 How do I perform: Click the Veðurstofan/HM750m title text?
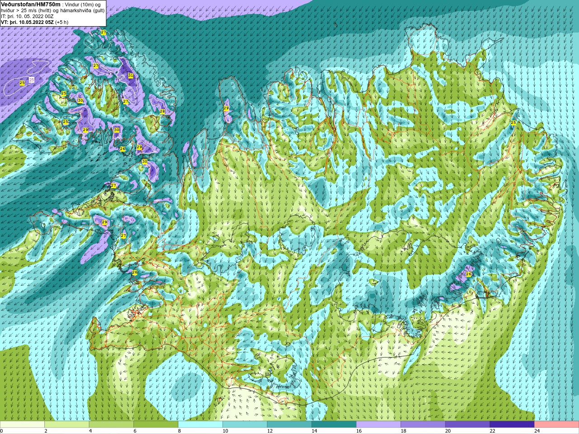(31, 4)
